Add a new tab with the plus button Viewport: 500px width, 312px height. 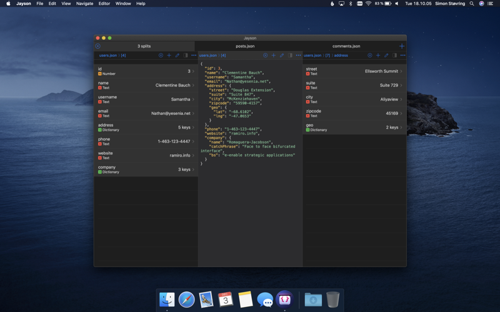pos(402,46)
